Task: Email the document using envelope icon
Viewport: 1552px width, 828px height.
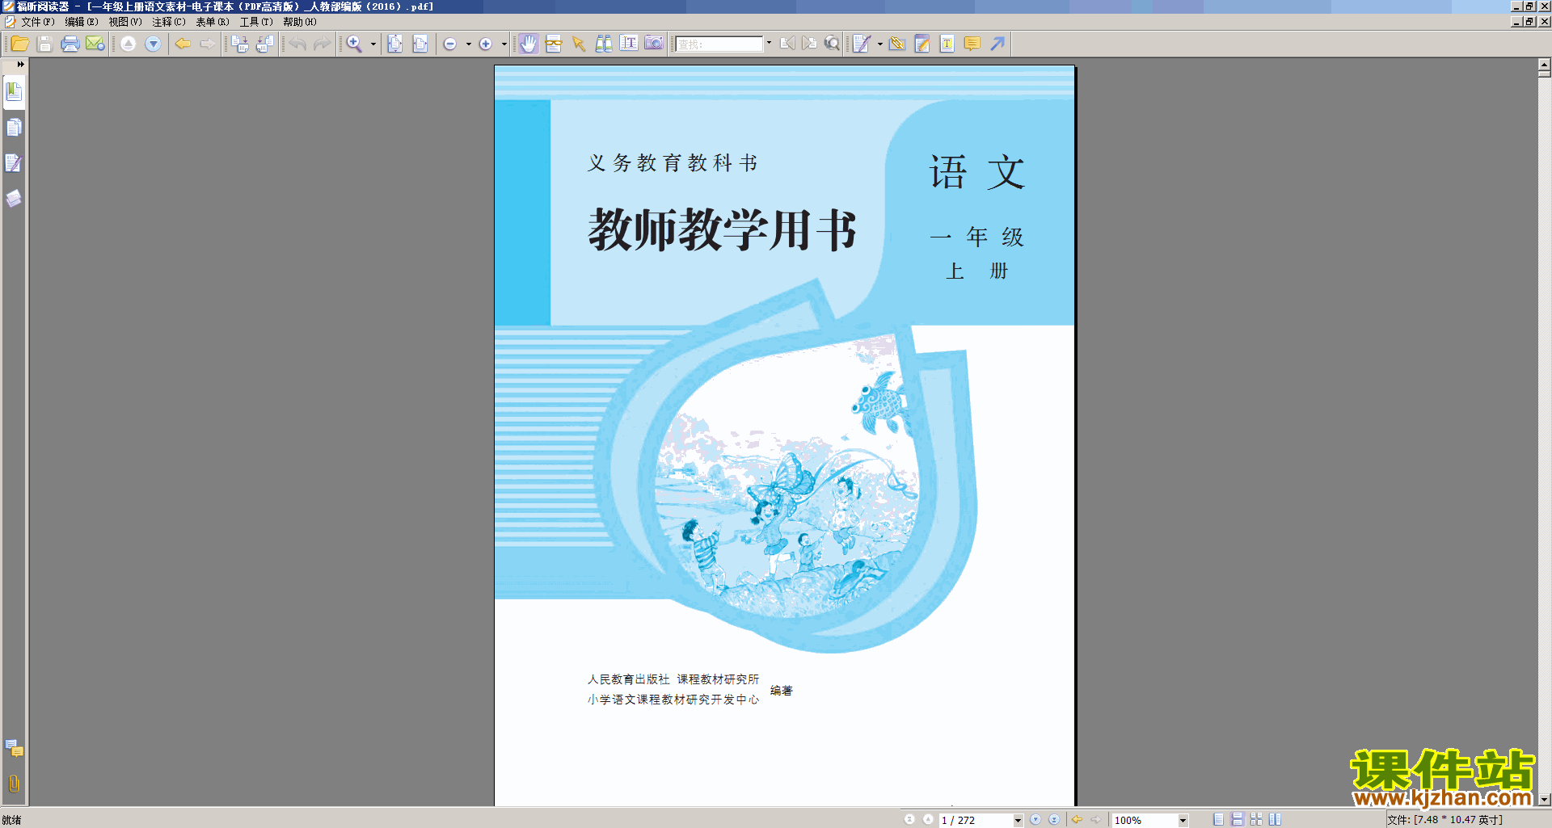Action: click(x=95, y=44)
